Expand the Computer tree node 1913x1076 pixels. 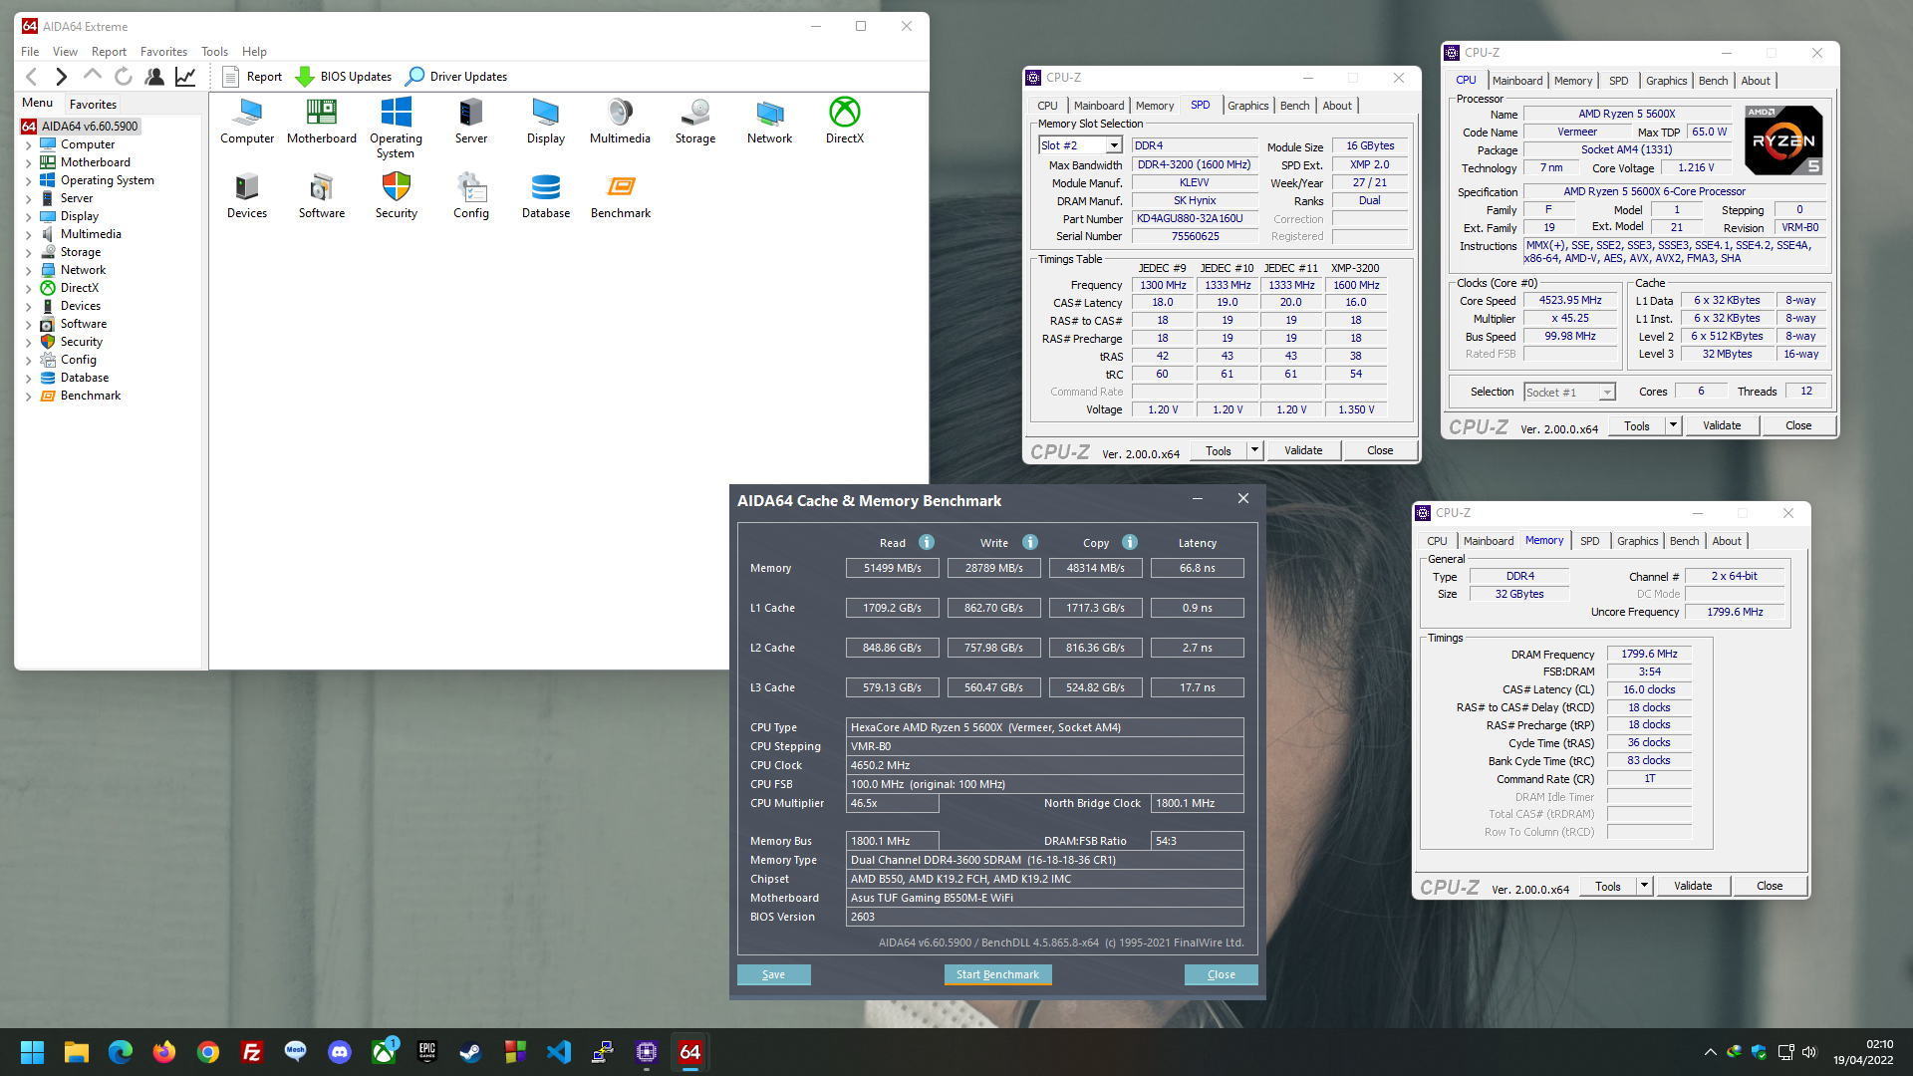point(28,145)
